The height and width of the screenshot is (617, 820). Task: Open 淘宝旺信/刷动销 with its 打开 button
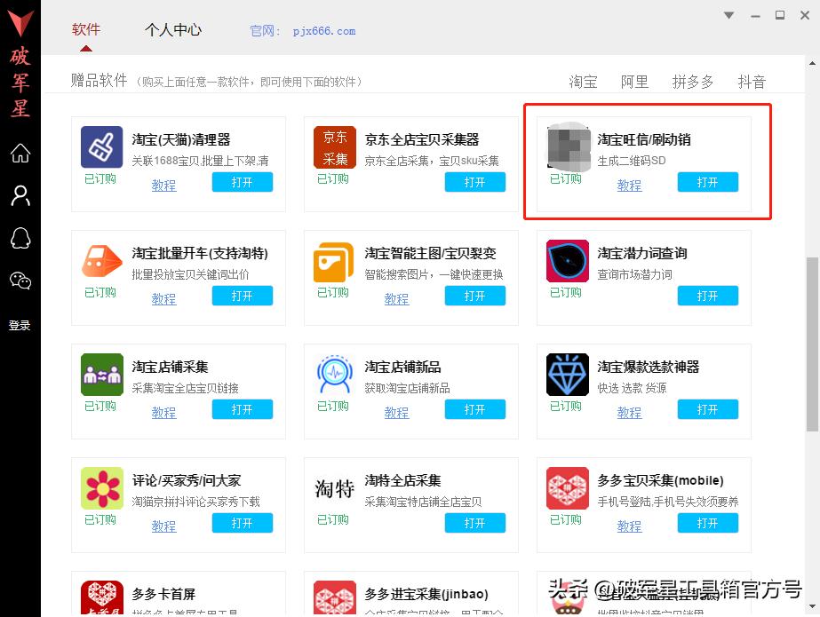pos(707,181)
